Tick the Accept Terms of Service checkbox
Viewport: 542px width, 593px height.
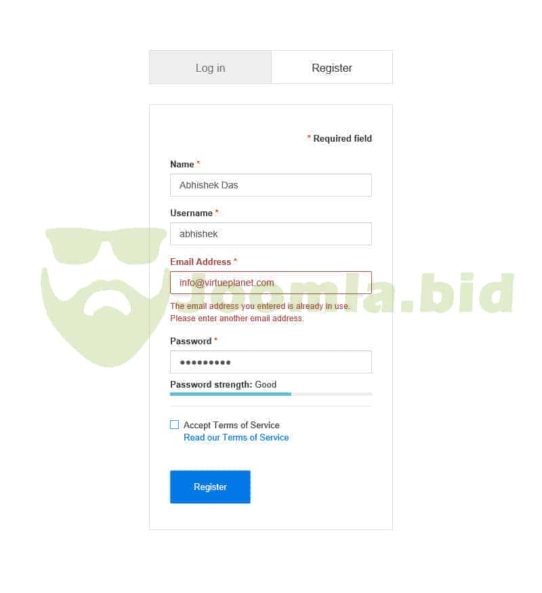tap(174, 424)
